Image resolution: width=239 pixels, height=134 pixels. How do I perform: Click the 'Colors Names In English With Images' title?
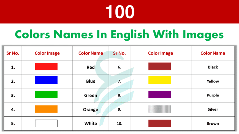tap(119, 35)
